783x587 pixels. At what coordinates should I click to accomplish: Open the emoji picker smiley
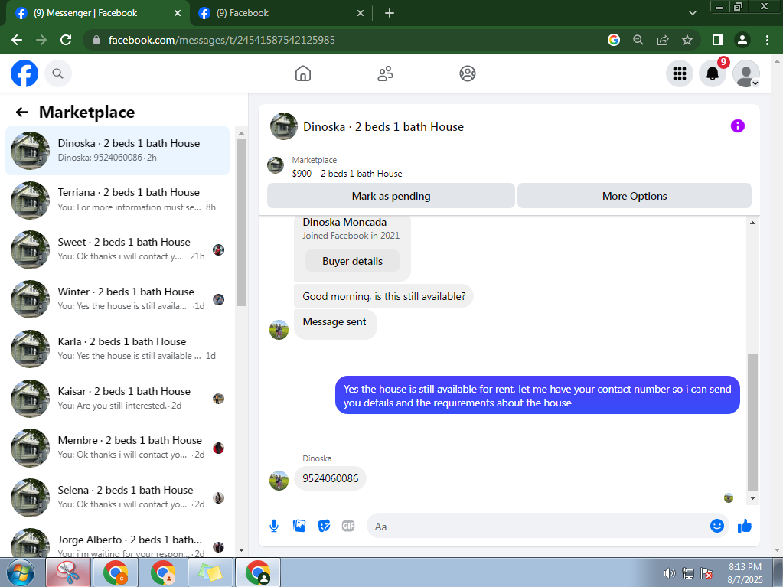[x=717, y=526]
